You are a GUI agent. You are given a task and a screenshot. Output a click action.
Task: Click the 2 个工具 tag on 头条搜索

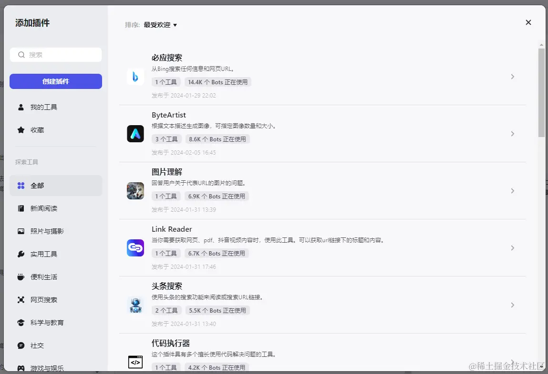tap(166, 311)
